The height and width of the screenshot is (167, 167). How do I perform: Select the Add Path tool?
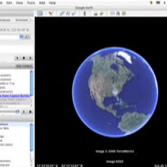(68, 14)
